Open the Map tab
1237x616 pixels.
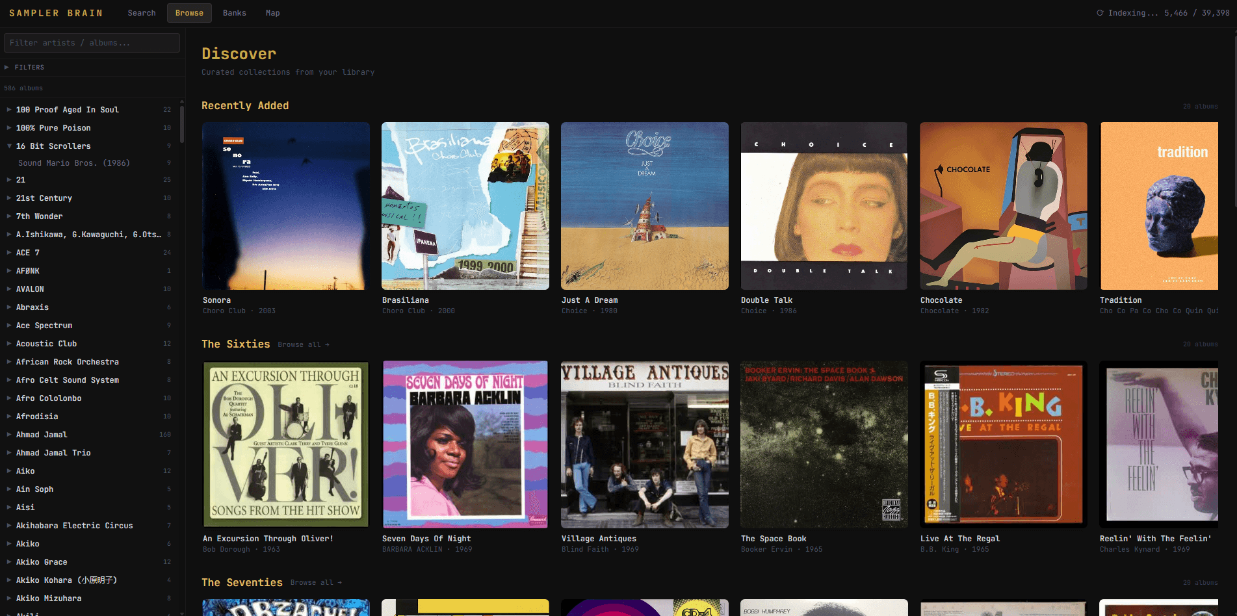[x=272, y=13]
